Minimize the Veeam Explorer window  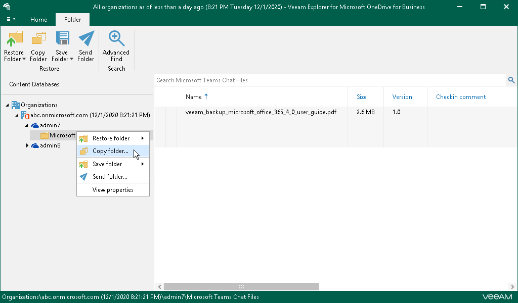pyautogui.click(x=459, y=7)
